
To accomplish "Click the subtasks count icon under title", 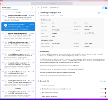I will (62, 15).
